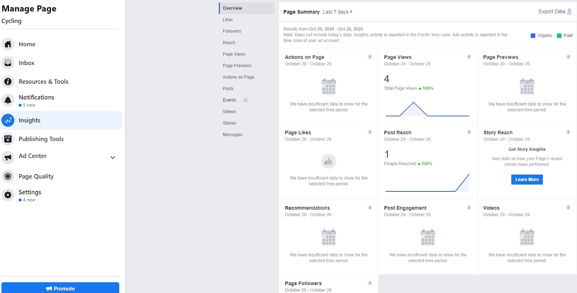Select Messages in the insights menu
Image resolution: width=577 pixels, height=293 pixels.
[233, 134]
